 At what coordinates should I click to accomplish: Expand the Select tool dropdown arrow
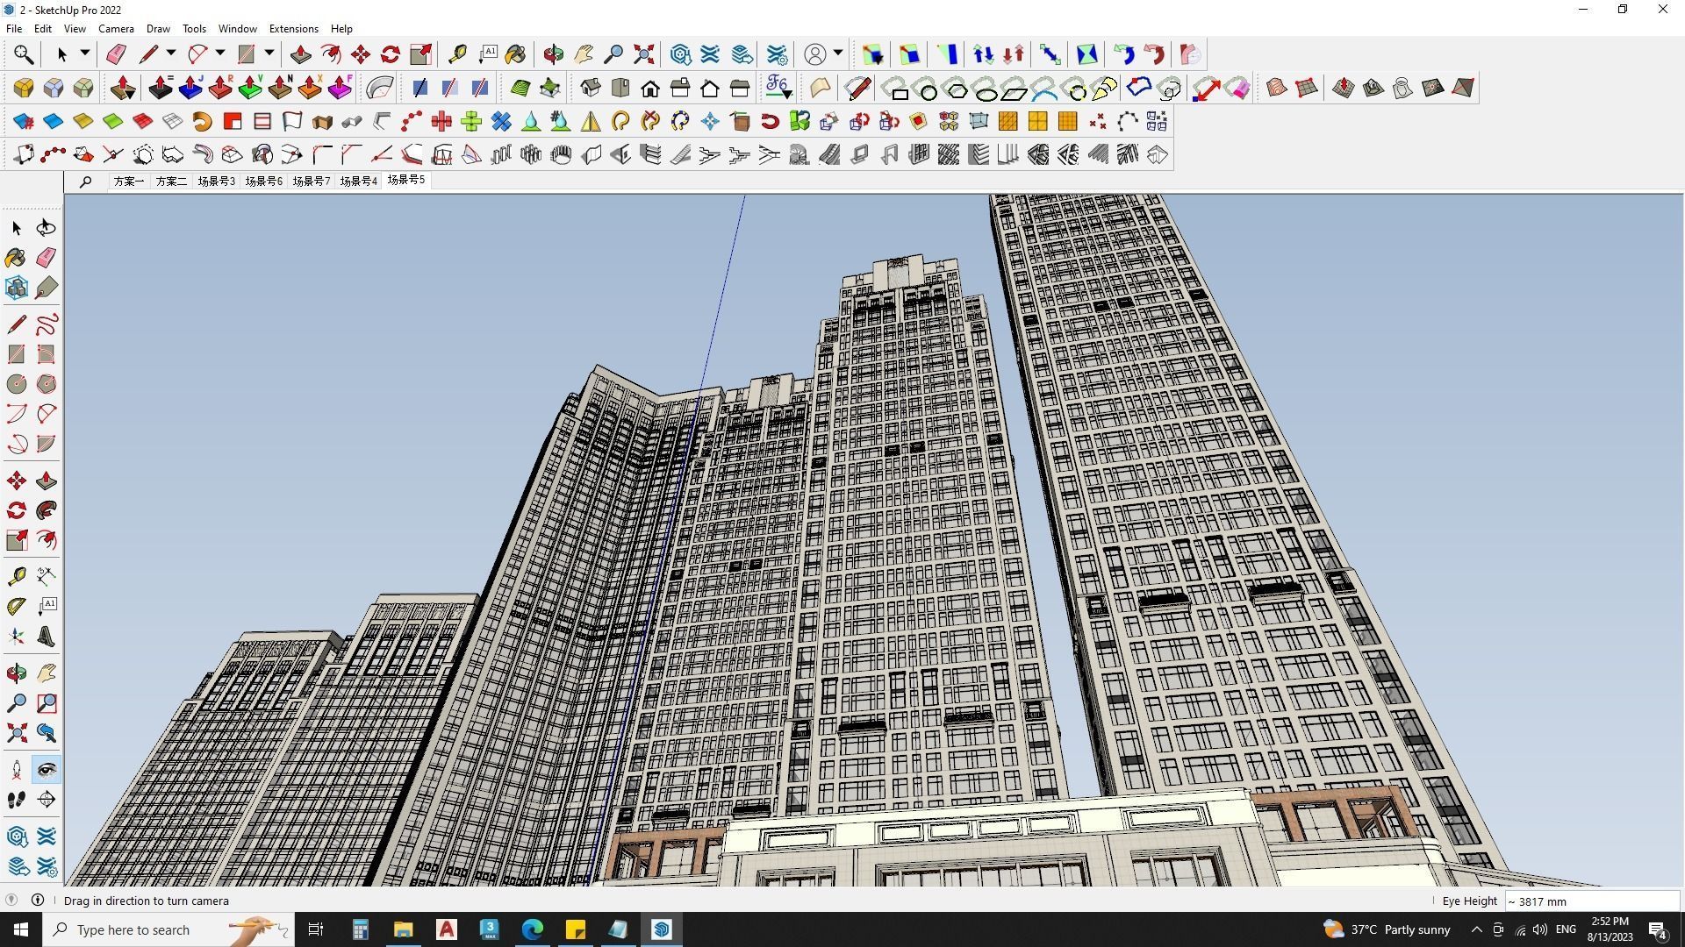tap(85, 53)
